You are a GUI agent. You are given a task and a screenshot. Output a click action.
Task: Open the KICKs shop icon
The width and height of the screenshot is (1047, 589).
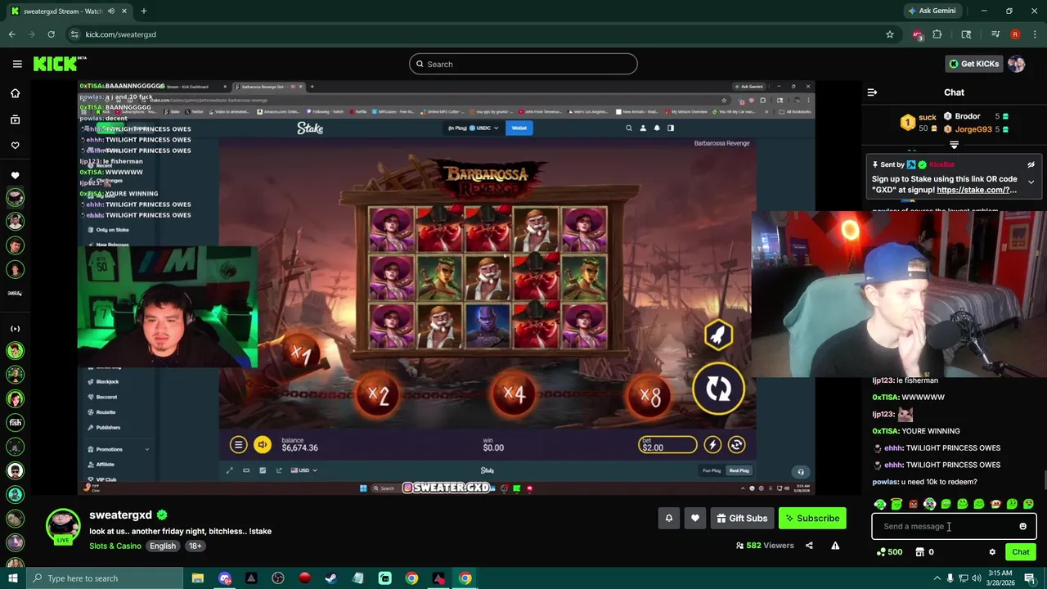[x=924, y=552]
